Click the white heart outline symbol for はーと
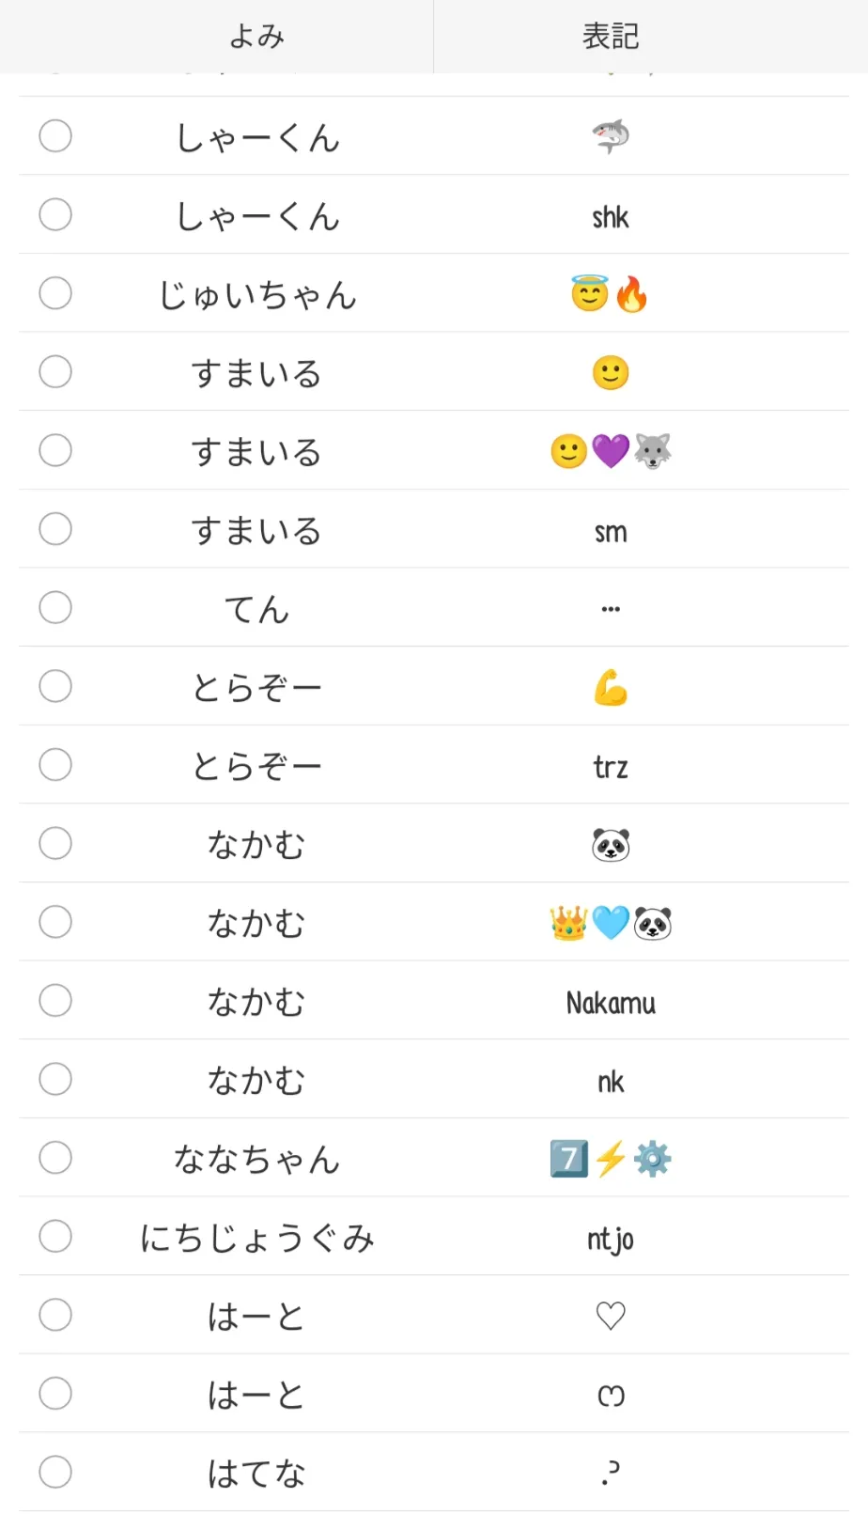Viewport: 868px width, 1514px height. 611,1316
